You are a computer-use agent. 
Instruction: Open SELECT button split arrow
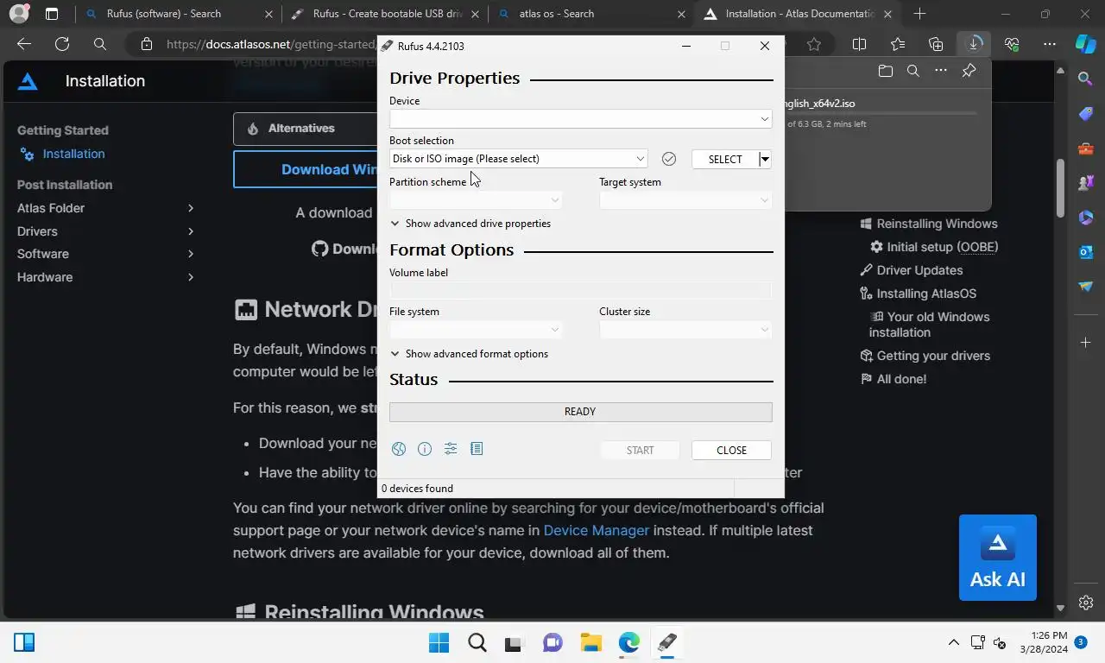point(765,159)
